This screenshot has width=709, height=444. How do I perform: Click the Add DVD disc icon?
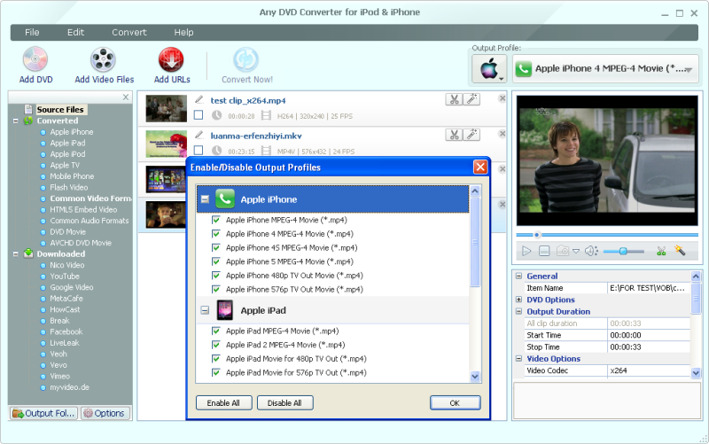(x=35, y=59)
